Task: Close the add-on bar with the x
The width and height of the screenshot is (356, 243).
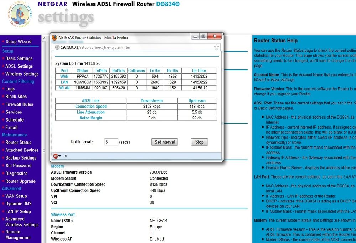Action: tap(66, 156)
